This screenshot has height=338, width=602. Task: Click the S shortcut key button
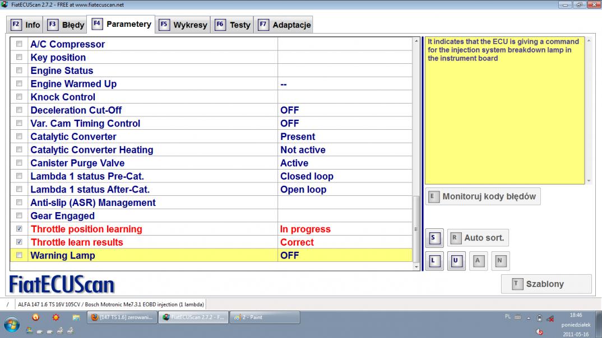pos(434,238)
